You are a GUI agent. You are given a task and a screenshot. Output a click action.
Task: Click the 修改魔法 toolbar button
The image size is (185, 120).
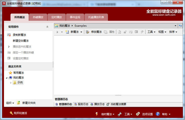coord(94,32)
